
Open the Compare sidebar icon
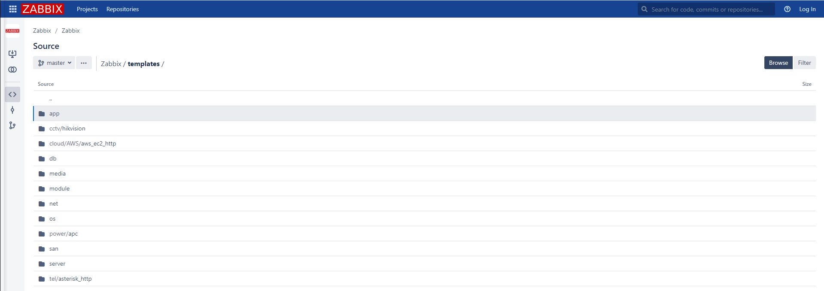click(x=12, y=70)
